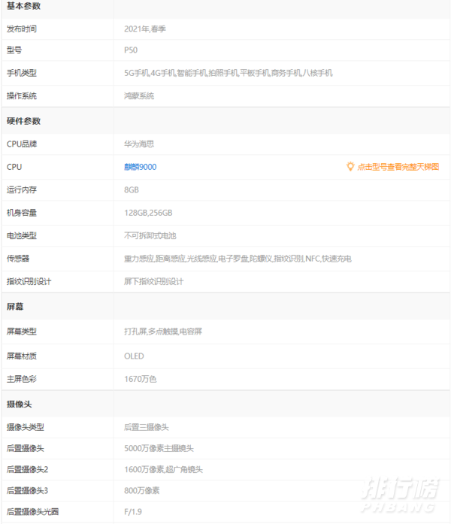The height and width of the screenshot is (524, 451).
Task: Click the lightbulb icon beside 点击型号查看完整天梯图
Action: pyautogui.click(x=350, y=166)
